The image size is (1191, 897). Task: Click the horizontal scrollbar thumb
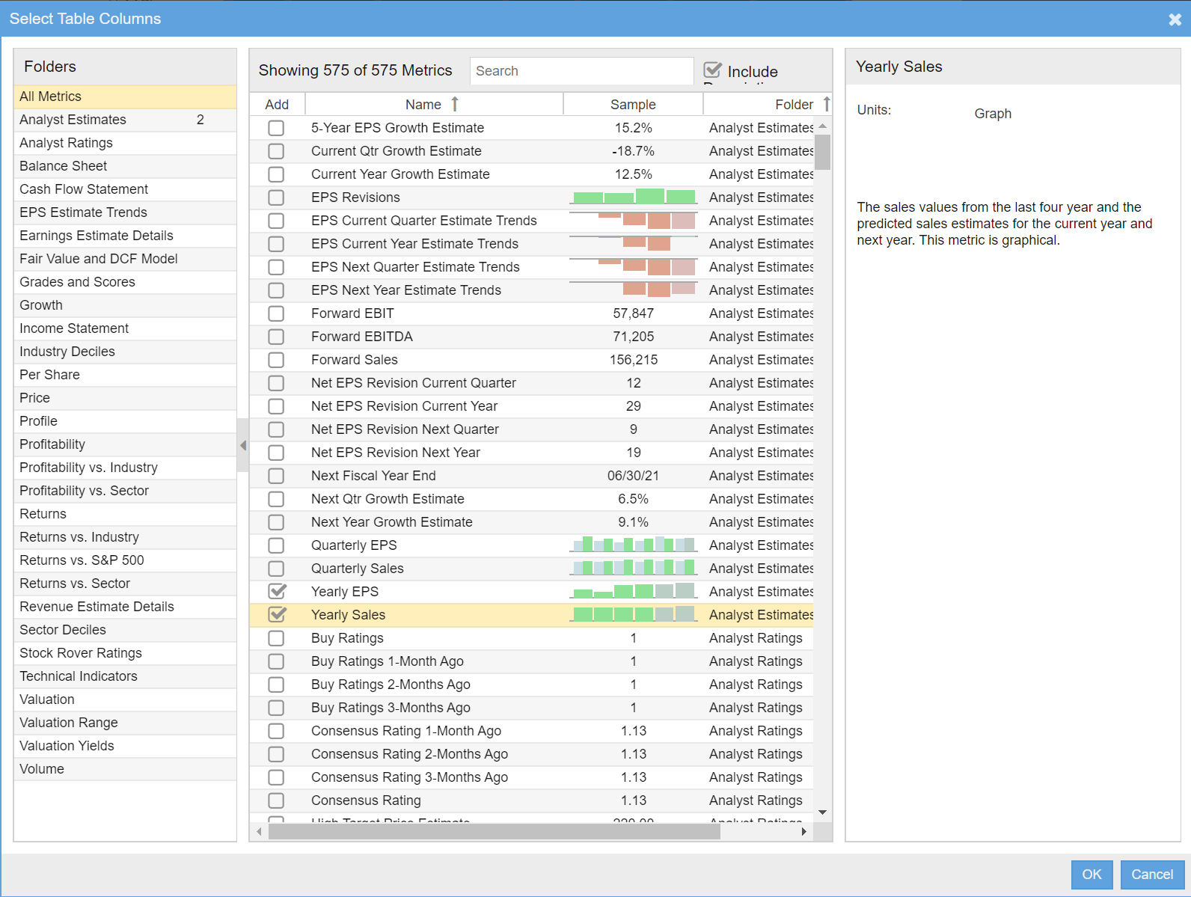(x=494, y=831)
